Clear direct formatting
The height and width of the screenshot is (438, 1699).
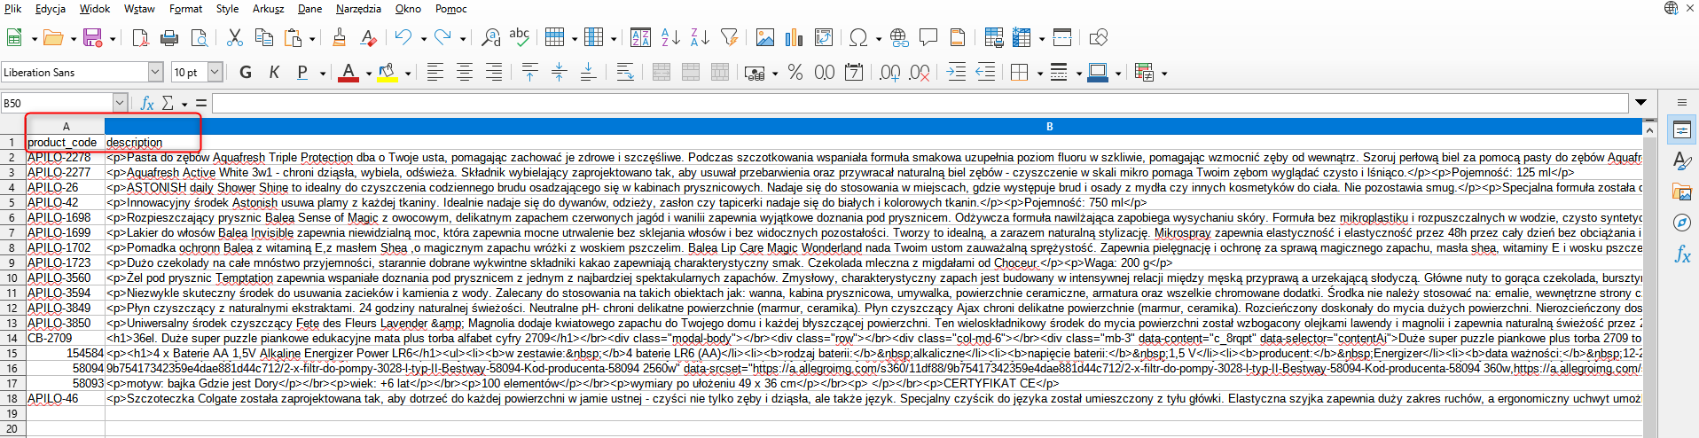[x=368, y=37]
